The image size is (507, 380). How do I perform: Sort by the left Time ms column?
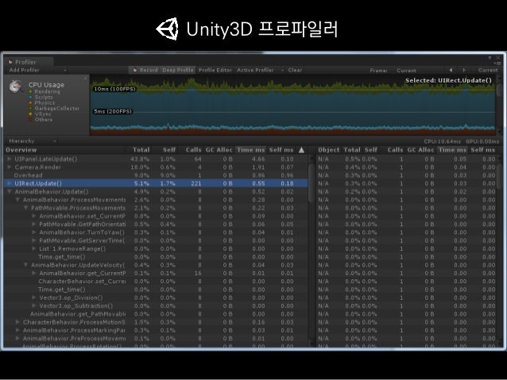click(x=250, y=150)
